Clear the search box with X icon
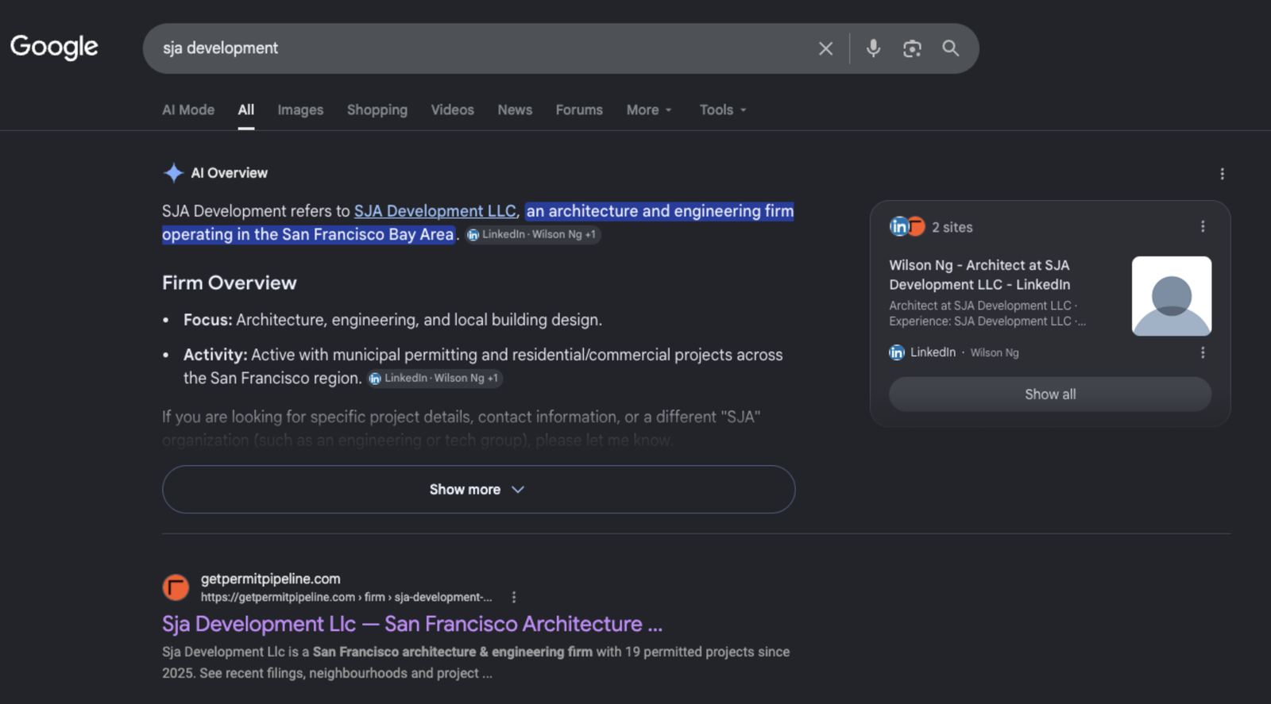Screen dimensions: 1271x704 tap(825, 48)
